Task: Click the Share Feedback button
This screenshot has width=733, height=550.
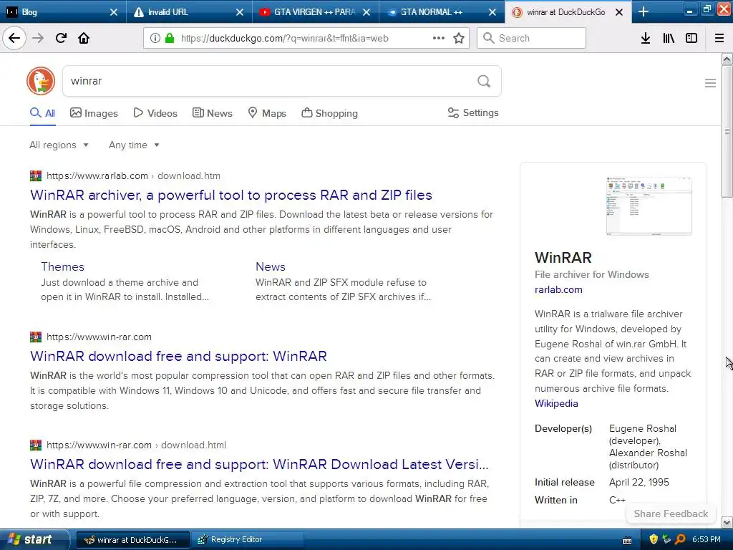Action: tap(670, 513)
